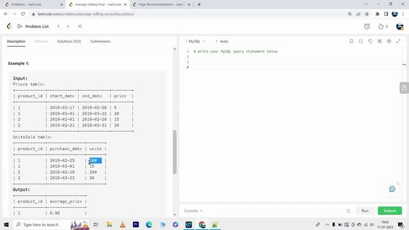The width and height of the screenshot is (409, 230).
Task: Reset code to default icon
Action: [370, 41]
